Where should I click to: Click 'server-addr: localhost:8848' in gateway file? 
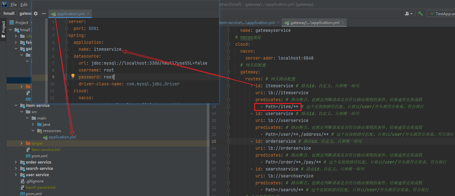tap(279, 58)
